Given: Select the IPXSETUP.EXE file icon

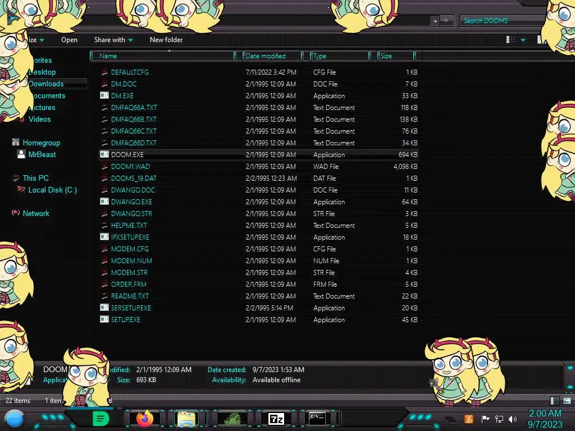Looking at the screenshot, I should 104,237.
